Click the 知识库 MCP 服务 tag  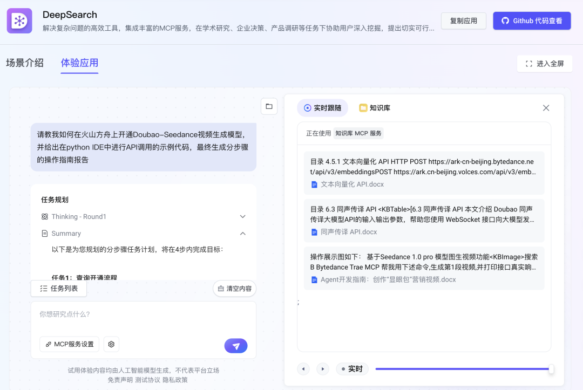[x=358, y=133]
